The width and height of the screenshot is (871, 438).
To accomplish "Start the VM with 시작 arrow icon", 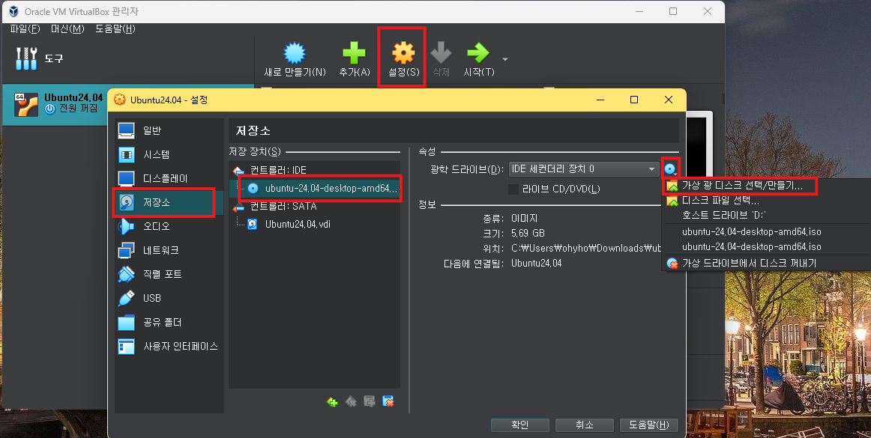I will coord(477,53).
